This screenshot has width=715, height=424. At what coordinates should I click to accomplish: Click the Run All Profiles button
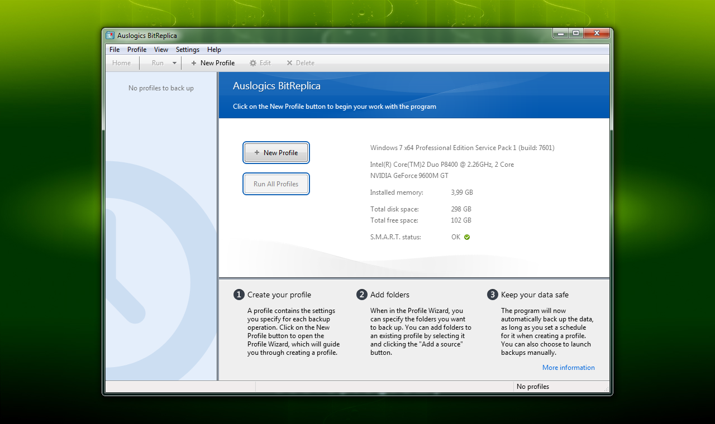(x=276, y=184)
